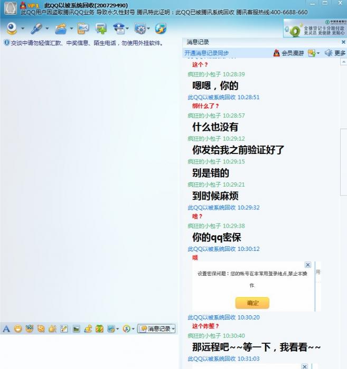Expand the apps gear dropdown arrow
This screenshot has height=369, width=347.
click(148, 28)
